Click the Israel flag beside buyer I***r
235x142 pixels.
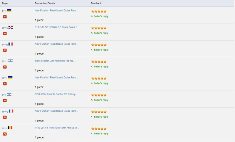(x=9, y=94)
